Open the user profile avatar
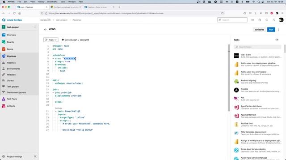The image size is (286, 160). coord(281,20)
